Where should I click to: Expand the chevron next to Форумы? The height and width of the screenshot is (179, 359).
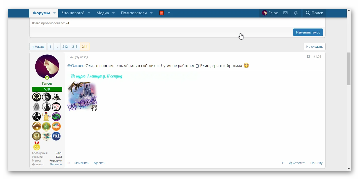click(x=54, y=13)
